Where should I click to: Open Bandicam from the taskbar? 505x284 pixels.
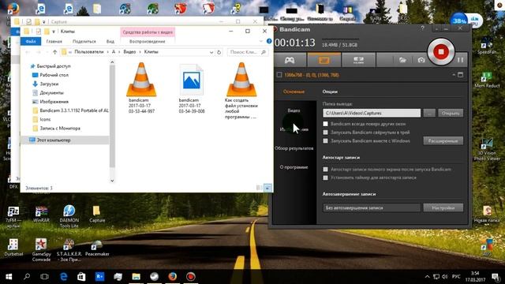(191, 277)
